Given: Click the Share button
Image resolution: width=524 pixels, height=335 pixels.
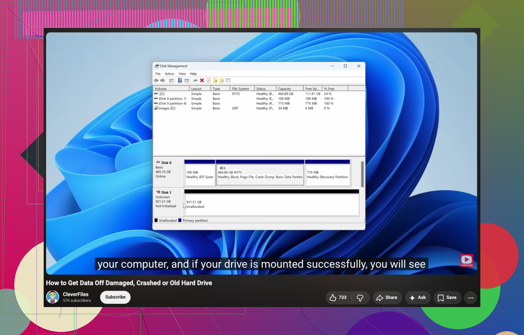Looking at the screenshot, I should point(387,298).
